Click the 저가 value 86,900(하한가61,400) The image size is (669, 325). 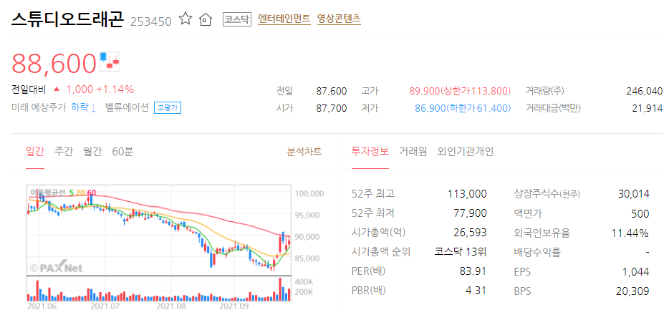tap(463, 108)
